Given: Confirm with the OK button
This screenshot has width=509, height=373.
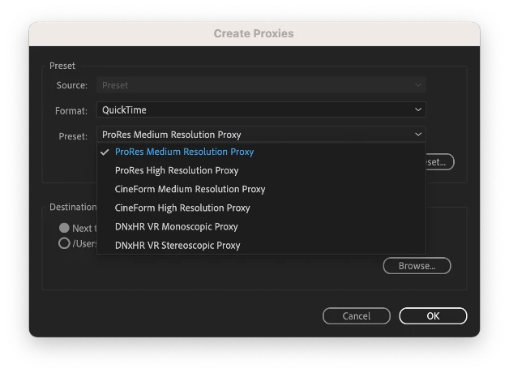Looking at the screenshot, I should point(433,316).
